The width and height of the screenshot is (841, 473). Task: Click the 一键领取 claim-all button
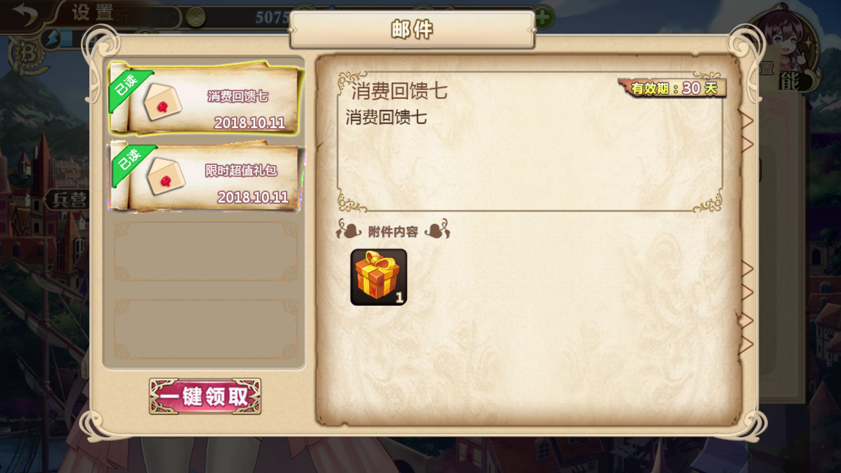point(205,396)
